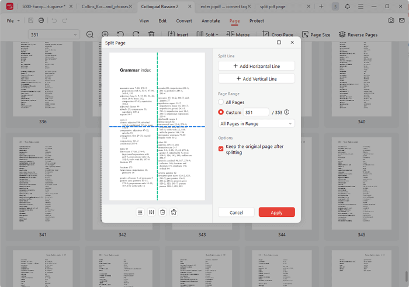Click the Insert page tool

(178, 34)
